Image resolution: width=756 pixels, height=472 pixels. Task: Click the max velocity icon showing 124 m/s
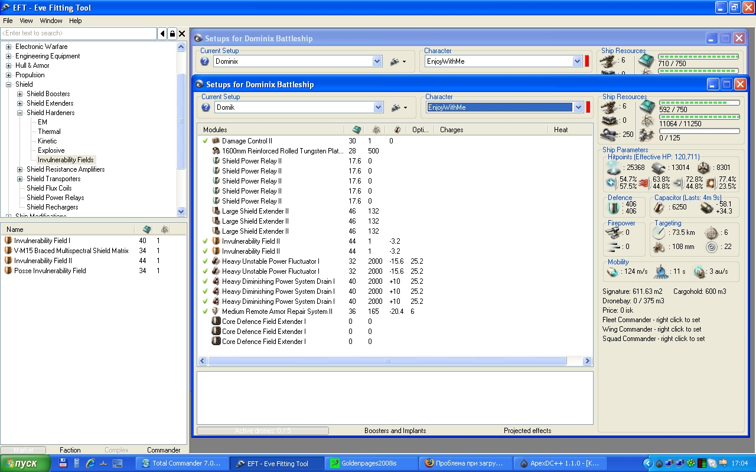[613, 271]
